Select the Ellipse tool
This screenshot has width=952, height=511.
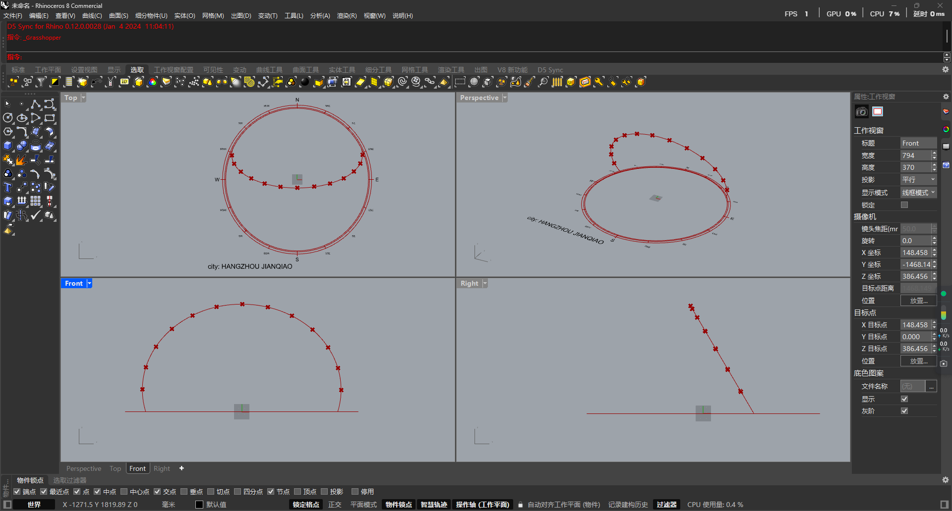pyautogui.click(x=22, y=118)
